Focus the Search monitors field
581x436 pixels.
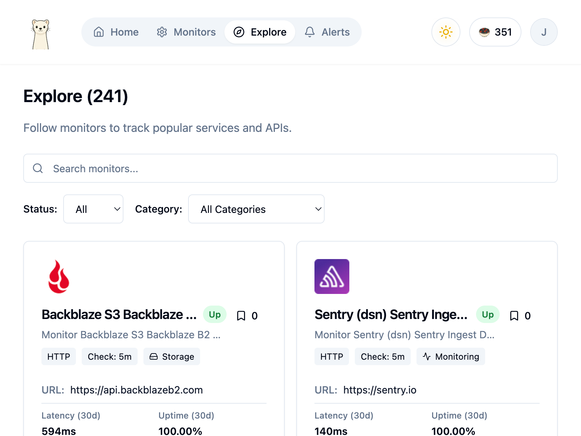[x=290, y=169]
